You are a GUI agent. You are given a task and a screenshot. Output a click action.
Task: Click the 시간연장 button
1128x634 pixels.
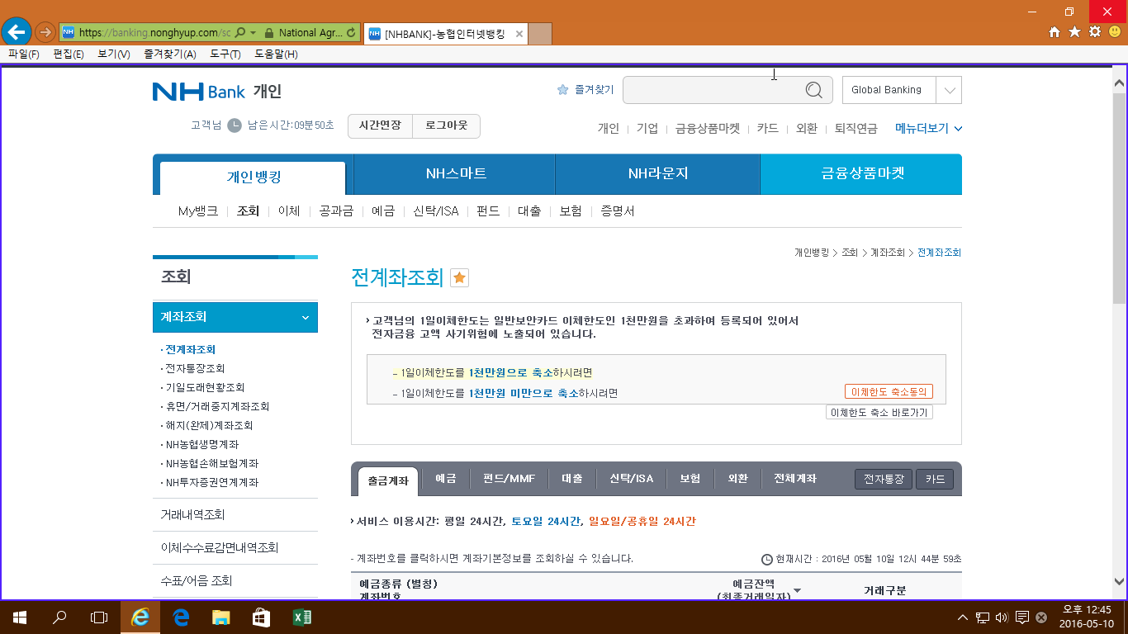click(x=380, y=125)
